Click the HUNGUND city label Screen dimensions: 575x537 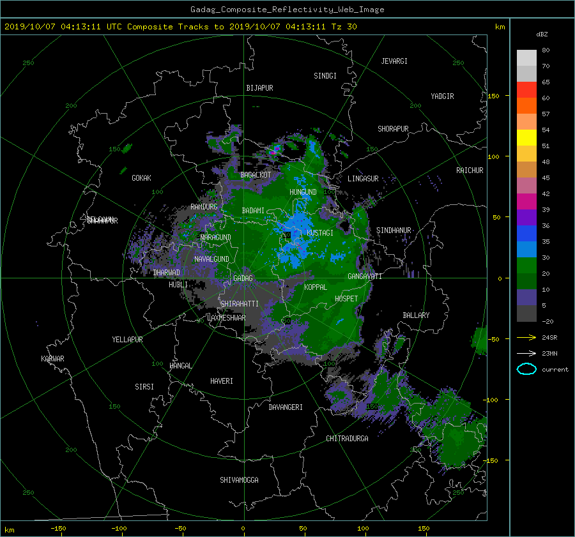coord(303,192)
